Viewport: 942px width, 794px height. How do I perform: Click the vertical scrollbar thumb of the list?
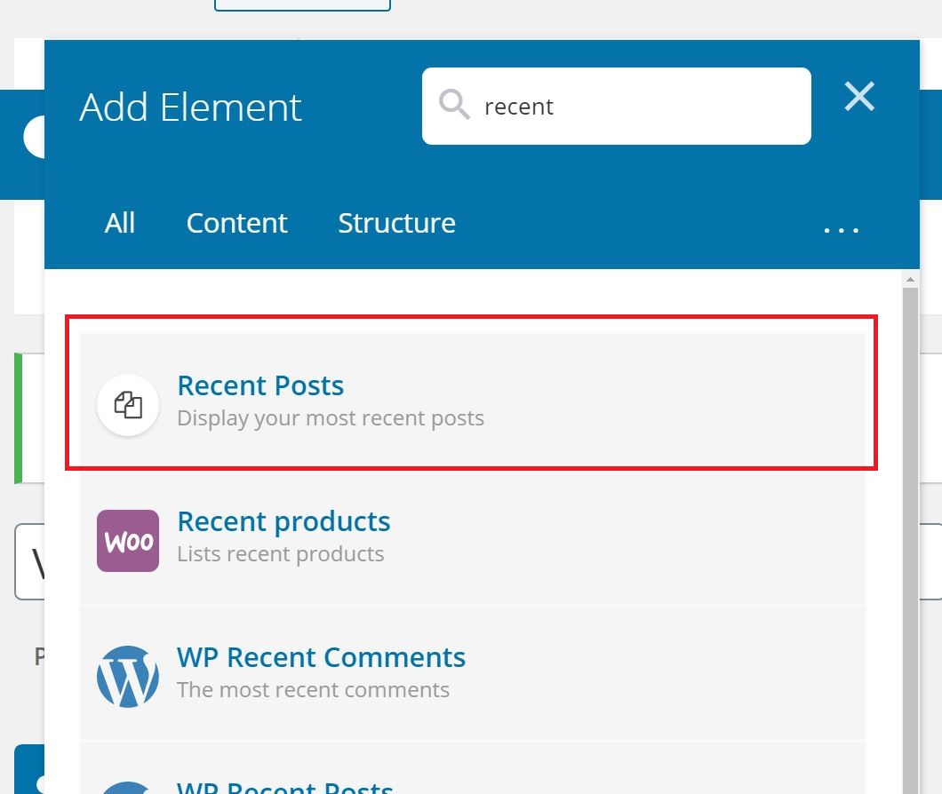pyautogui.click(x=910, y=541)
